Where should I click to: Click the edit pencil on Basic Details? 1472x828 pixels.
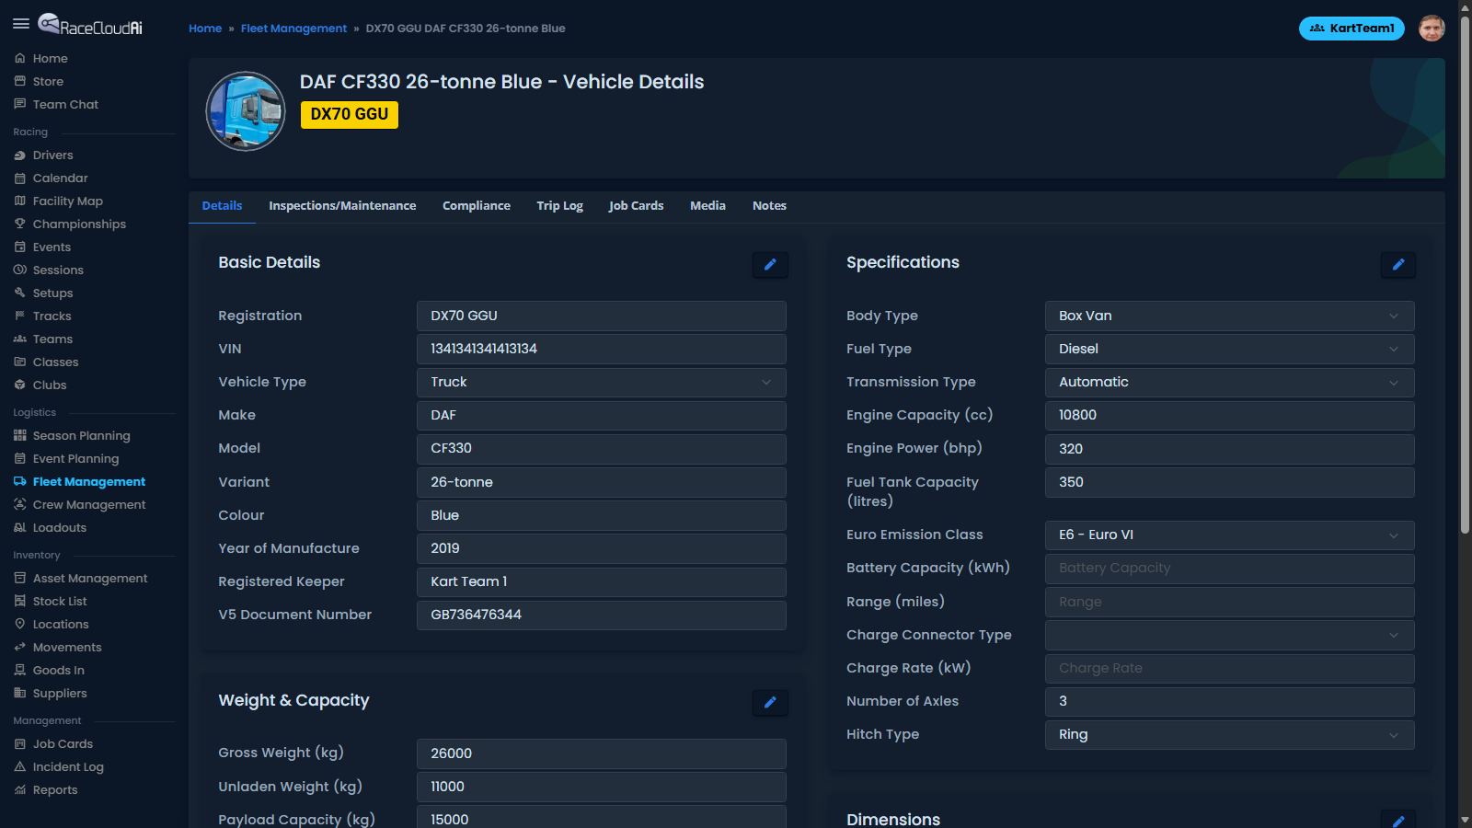coord(770,265)
